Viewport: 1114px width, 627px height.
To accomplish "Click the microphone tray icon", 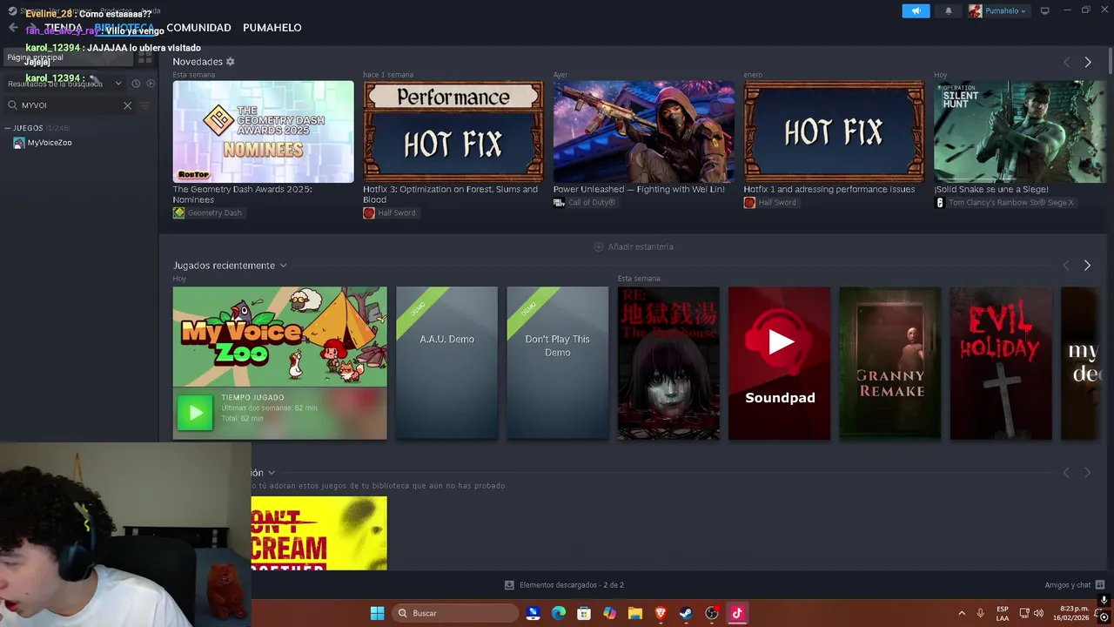I will click(x=980, y=613).
